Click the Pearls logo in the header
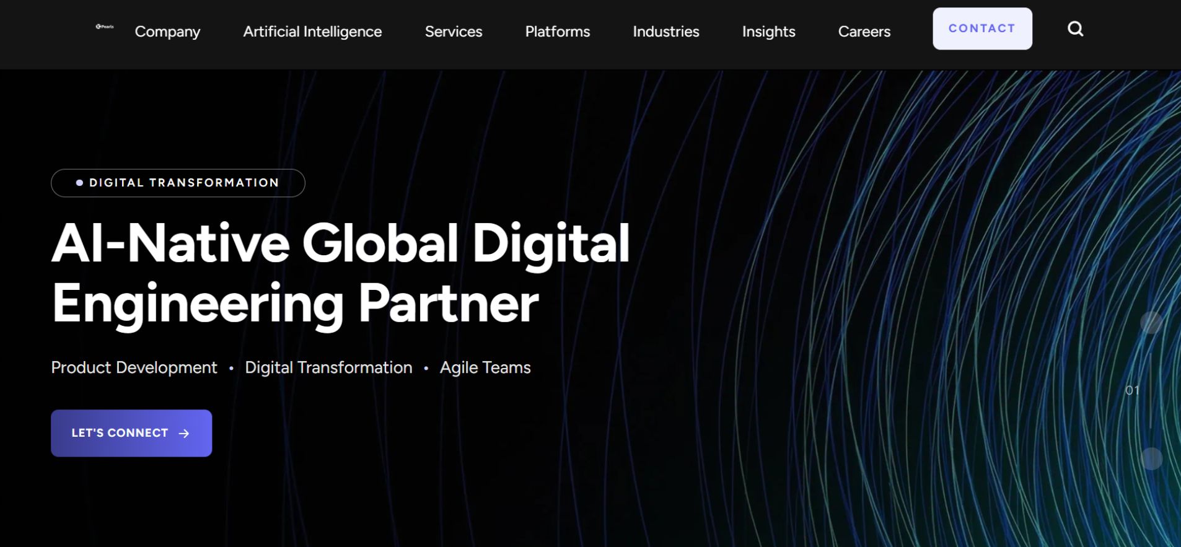1181x547 pixels. click(x=105, y=27)
